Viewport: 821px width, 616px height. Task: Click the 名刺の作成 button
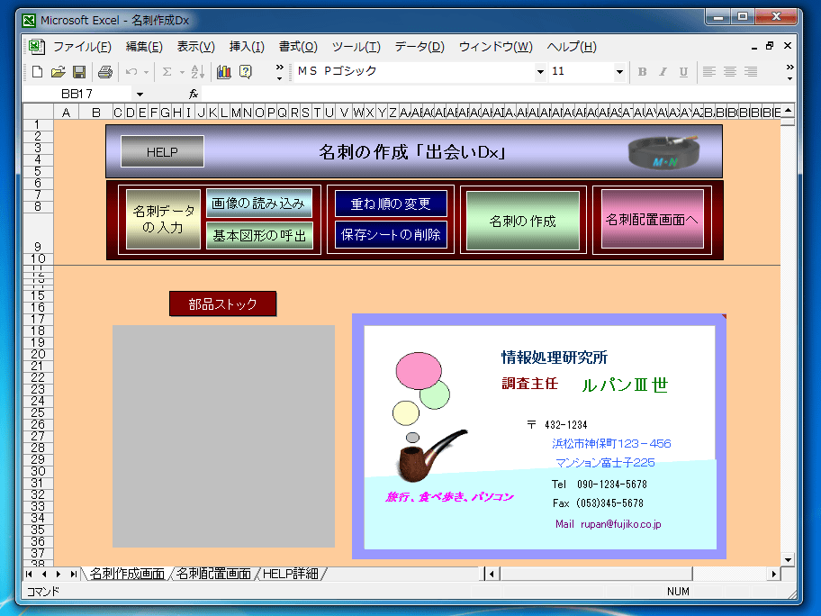[522, 221]
